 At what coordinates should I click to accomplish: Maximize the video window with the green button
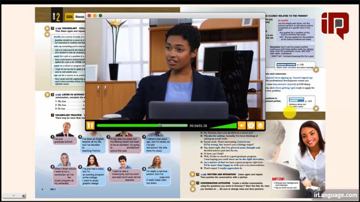click(100, 16)
